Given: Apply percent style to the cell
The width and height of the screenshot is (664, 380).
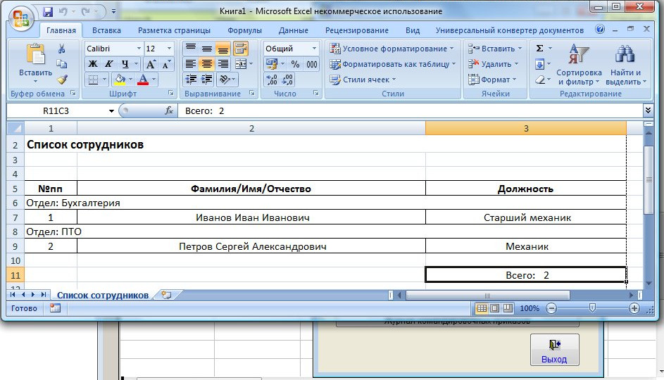Looking at the screenshot, I should [295, 64].
